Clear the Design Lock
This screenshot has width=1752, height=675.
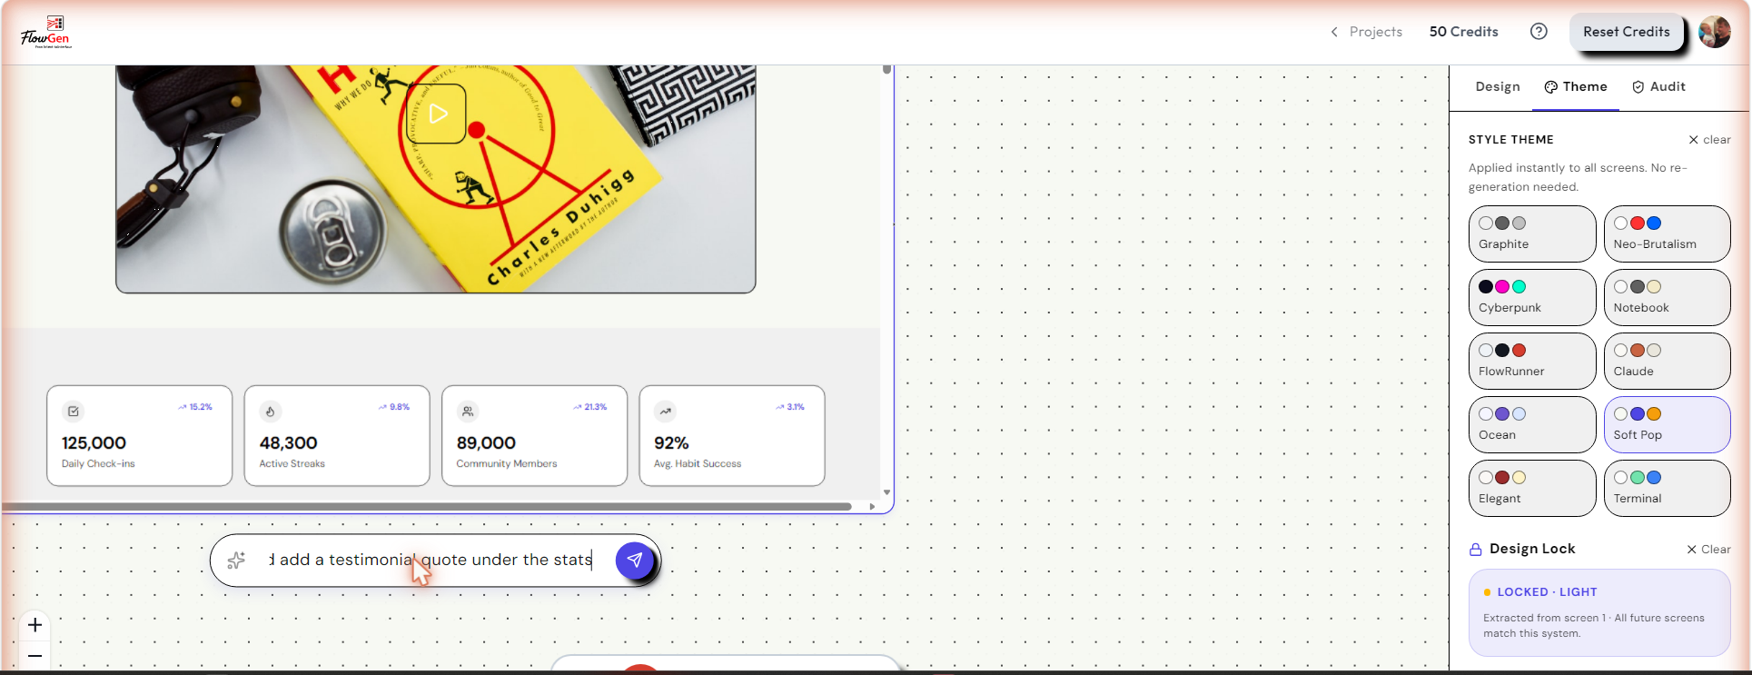coord(1708,550)
